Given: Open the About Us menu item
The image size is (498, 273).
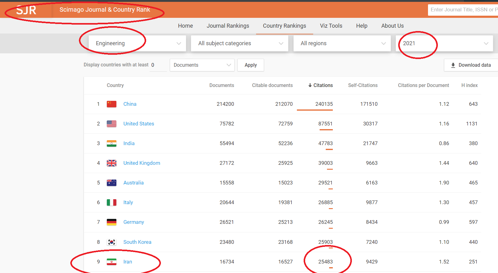Looking at the screenshot, I should [392, 26].
